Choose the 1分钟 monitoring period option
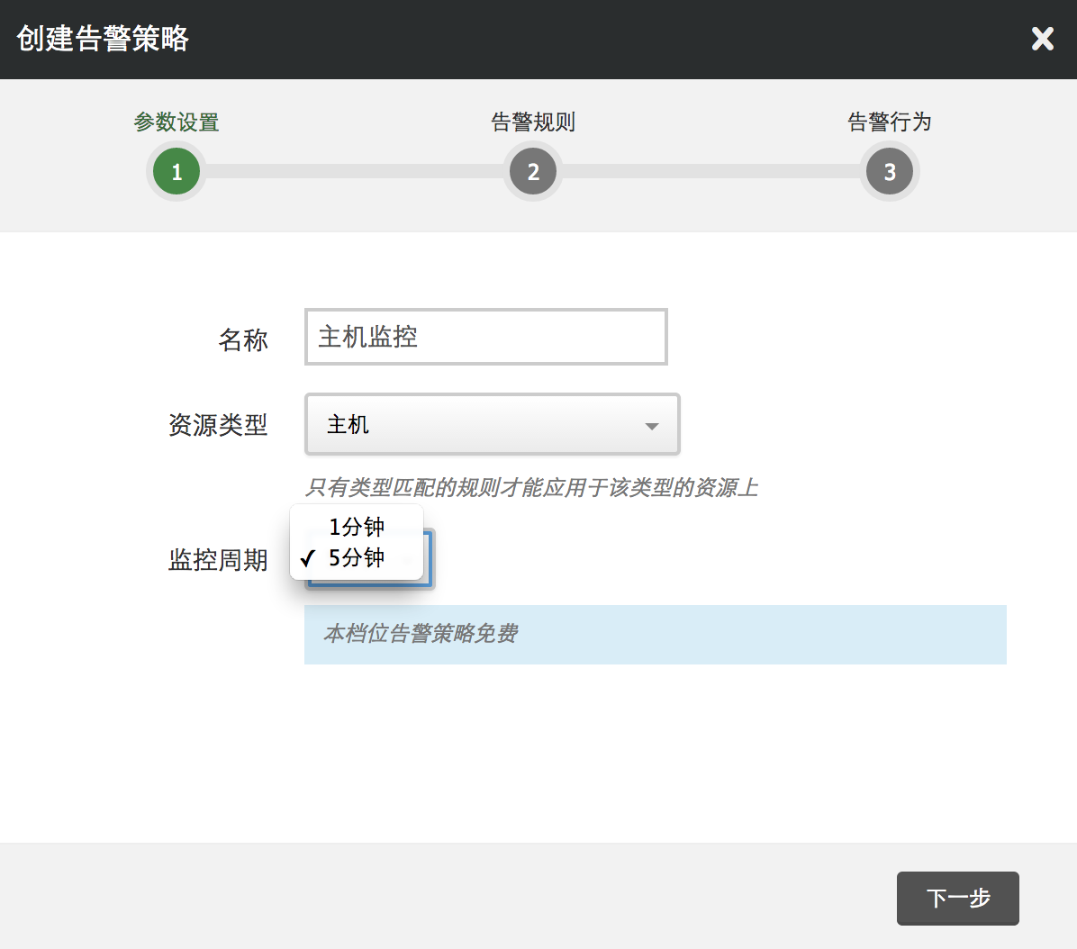Image resolution: width=1077 pixels, height=949 pixels. (357, 527)
